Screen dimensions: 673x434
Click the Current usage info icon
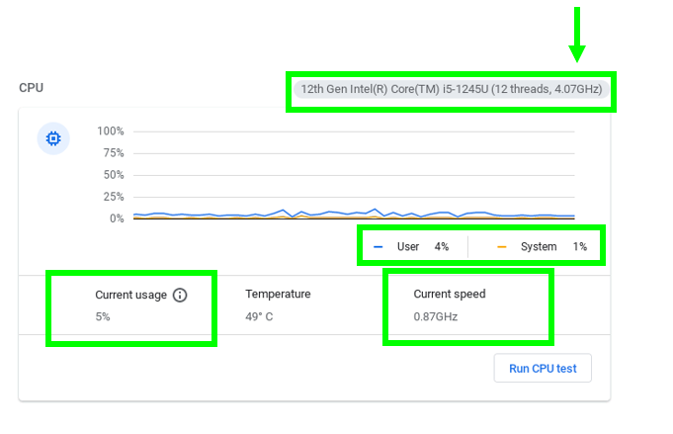coord(180,295)
